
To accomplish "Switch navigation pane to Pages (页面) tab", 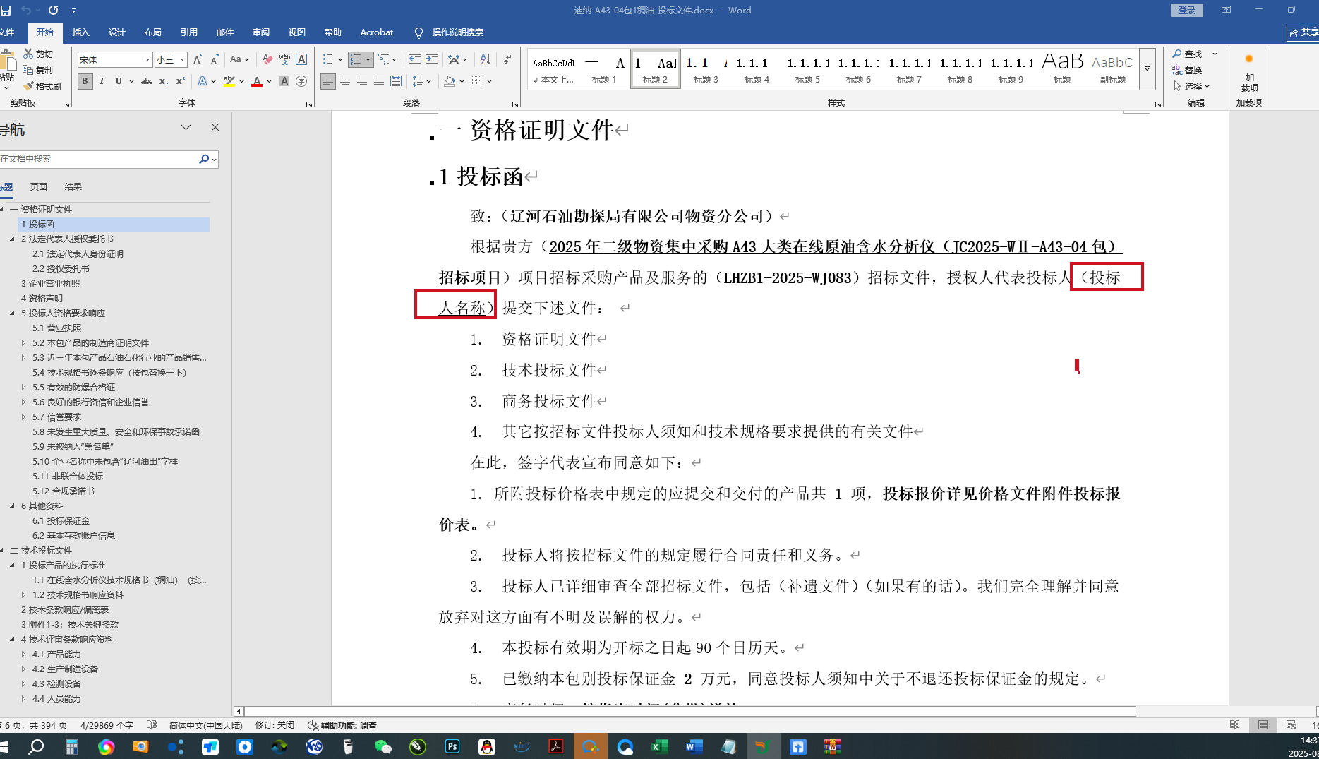I will pyautogui.click(x=39, y=186).
